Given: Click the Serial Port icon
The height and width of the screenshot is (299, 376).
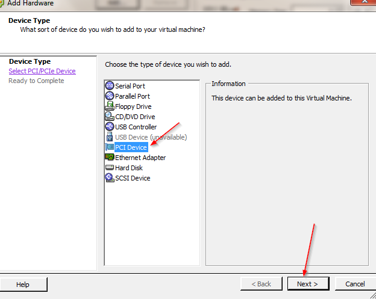Looking at the screenshot, I should [110, 85].
